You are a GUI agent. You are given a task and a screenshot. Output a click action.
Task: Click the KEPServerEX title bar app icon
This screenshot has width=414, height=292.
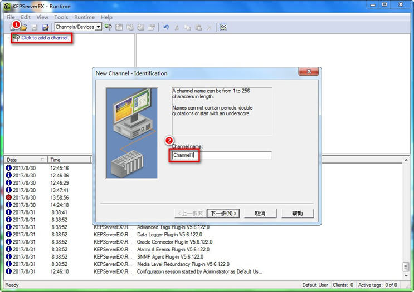pyautogui.click(x=7, y=6)
